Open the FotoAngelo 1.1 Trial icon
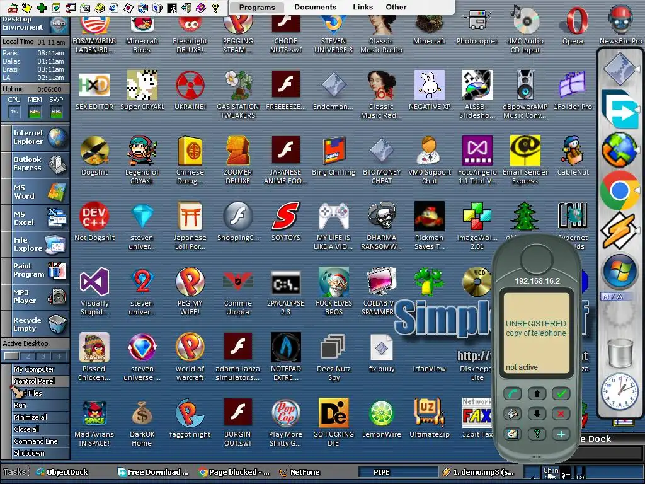Image resolution: width=645 pixels, height=484 pixels. coord(477,151)
